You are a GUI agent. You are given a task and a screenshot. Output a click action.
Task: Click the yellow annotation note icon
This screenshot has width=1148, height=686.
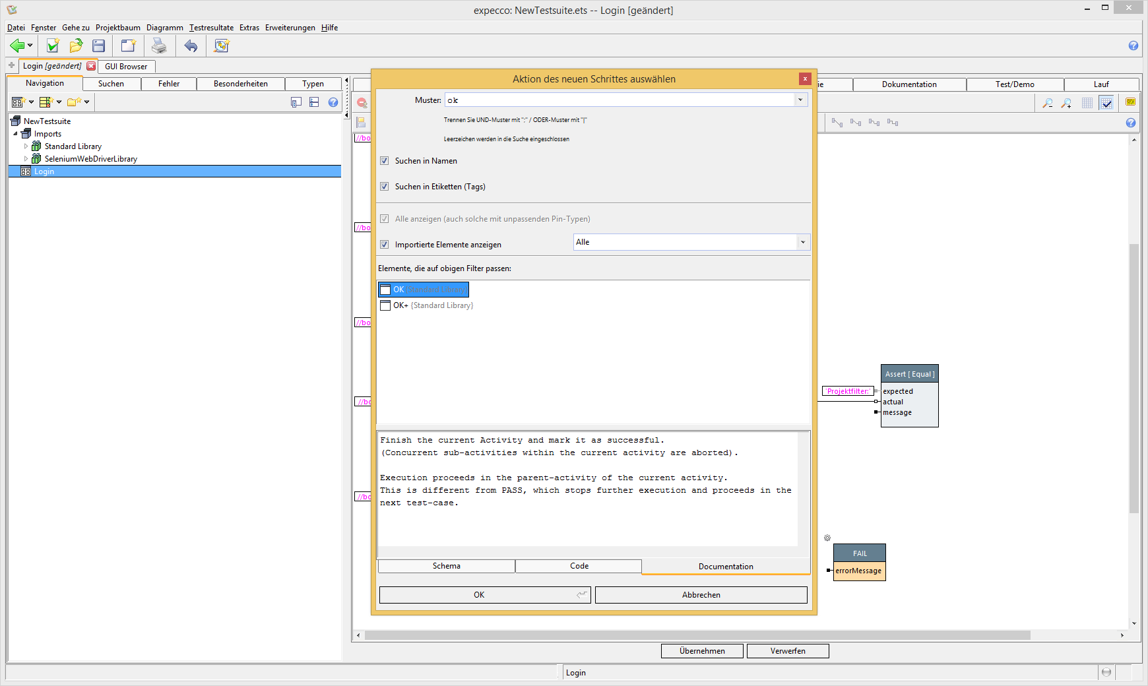pos(1130,102)
